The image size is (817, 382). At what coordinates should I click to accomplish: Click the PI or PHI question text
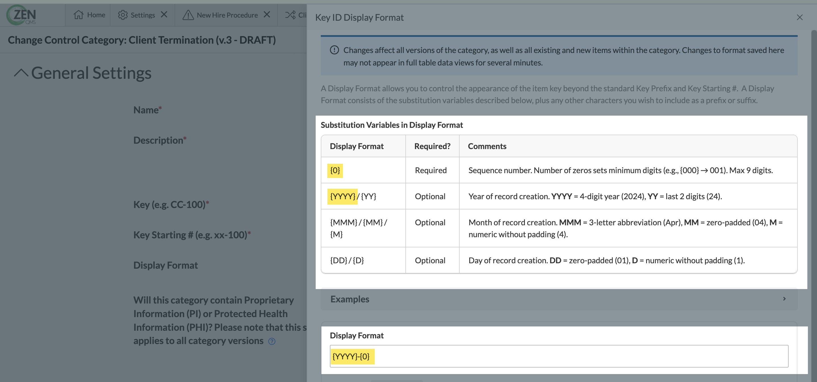click(220, 320)
